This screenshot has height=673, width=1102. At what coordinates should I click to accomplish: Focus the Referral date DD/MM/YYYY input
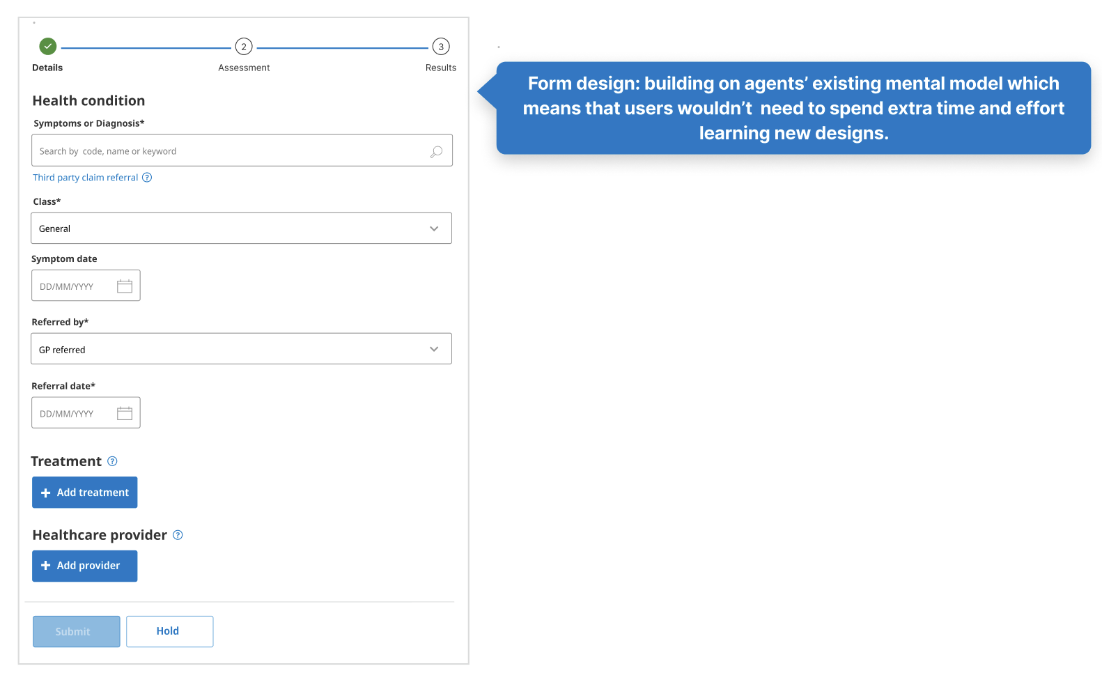[86, 412]
